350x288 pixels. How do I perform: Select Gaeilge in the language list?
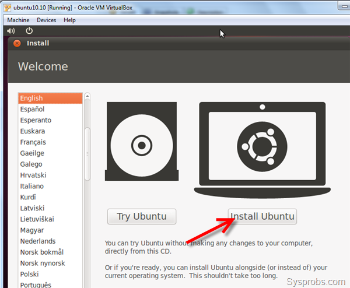point(50,153)
